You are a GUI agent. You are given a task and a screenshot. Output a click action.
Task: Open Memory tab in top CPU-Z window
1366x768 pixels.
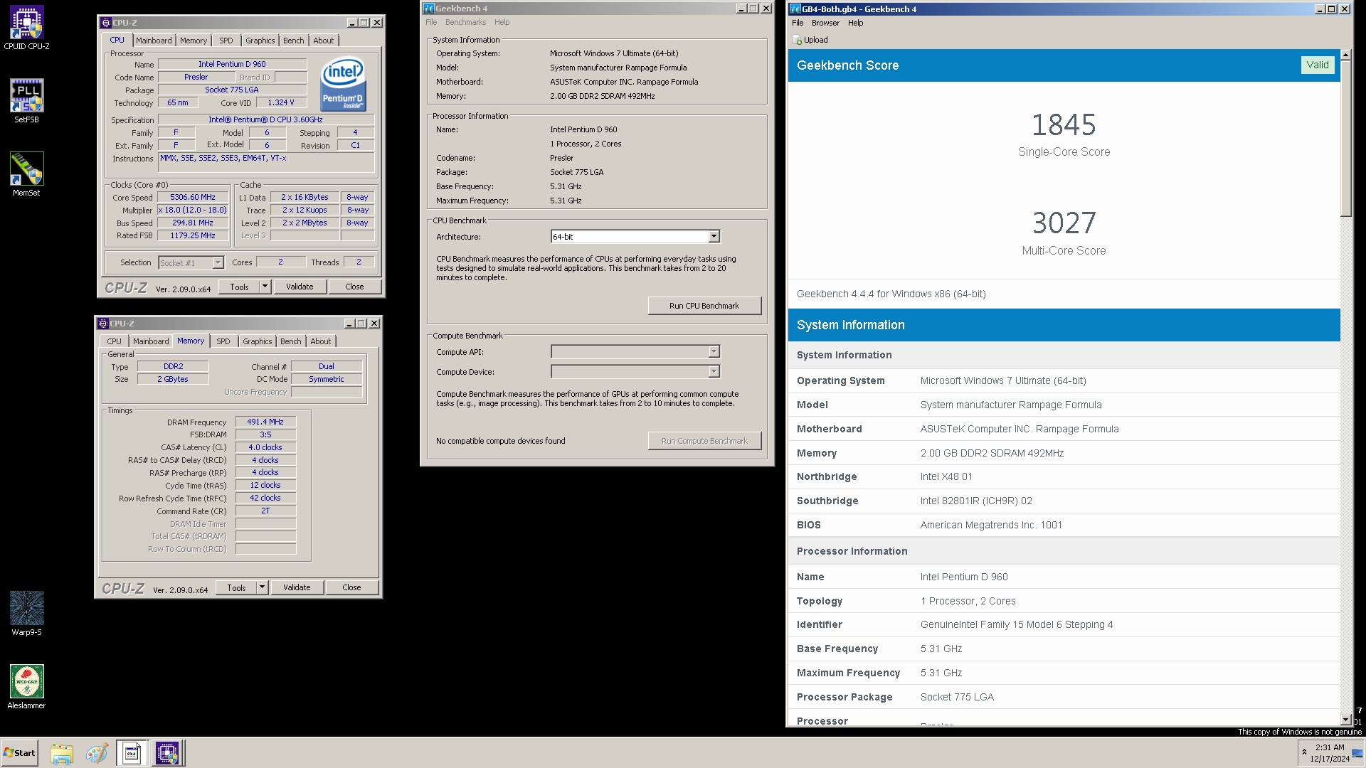194,41
